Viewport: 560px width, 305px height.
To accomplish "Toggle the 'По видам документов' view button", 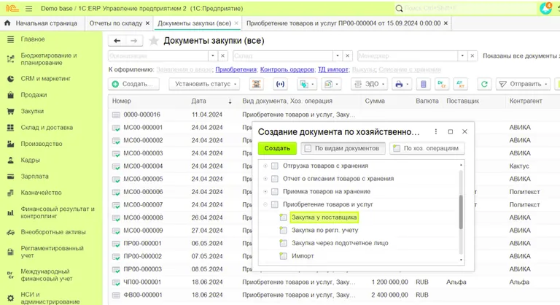I will point(342,148).
